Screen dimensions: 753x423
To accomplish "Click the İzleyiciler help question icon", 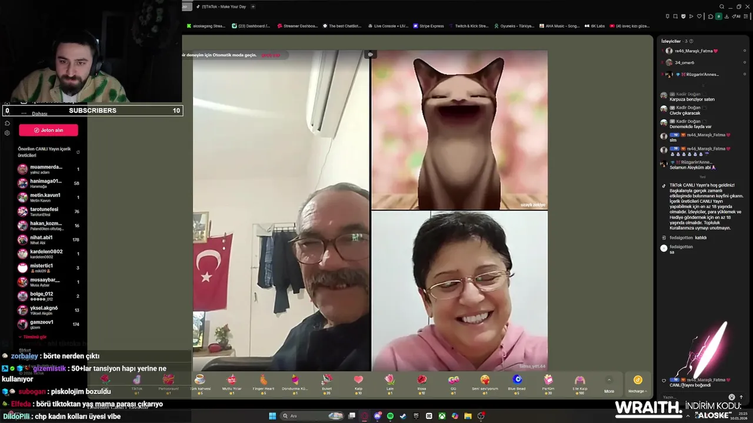I will click(x=691, y=41).
